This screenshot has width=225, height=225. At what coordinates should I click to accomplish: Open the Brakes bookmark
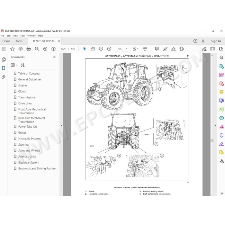tap(22, 132)
